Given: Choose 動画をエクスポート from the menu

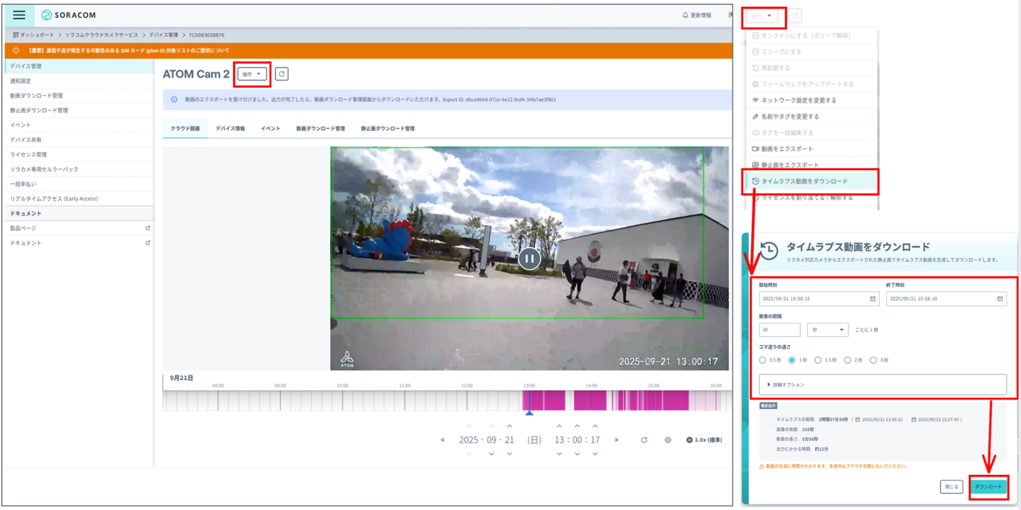Looking at the screenshot, I should click(812, 149).
